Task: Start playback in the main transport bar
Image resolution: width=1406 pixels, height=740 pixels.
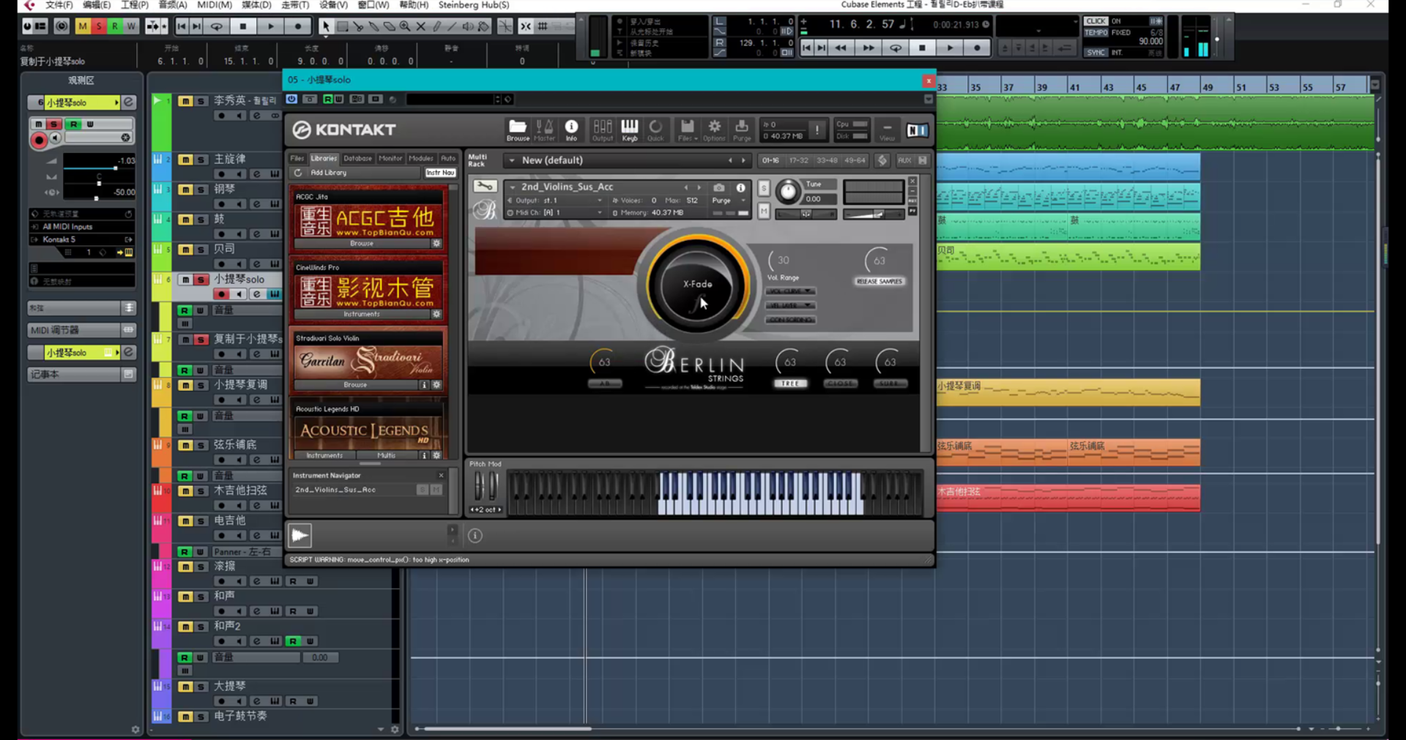Action: click(950, 48)
